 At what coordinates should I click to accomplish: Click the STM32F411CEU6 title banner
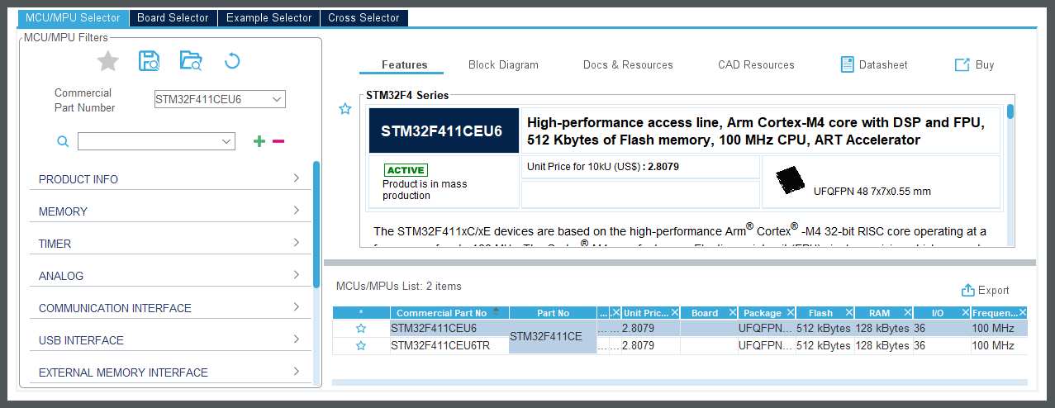click(x=444, y=130)
